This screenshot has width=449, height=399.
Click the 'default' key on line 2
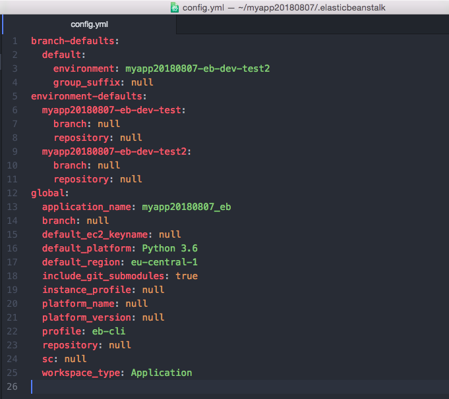[x=61, y=55]
